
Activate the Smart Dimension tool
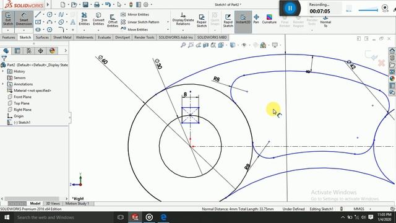click(x=24, y=19)
